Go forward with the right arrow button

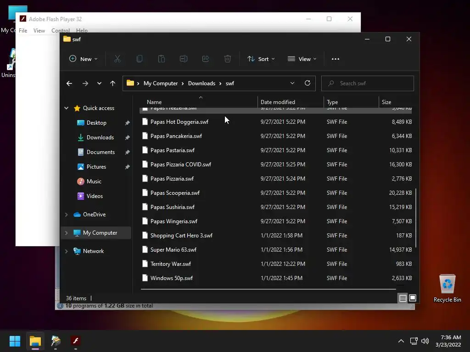pyautogui.click(x=85, y=83)
